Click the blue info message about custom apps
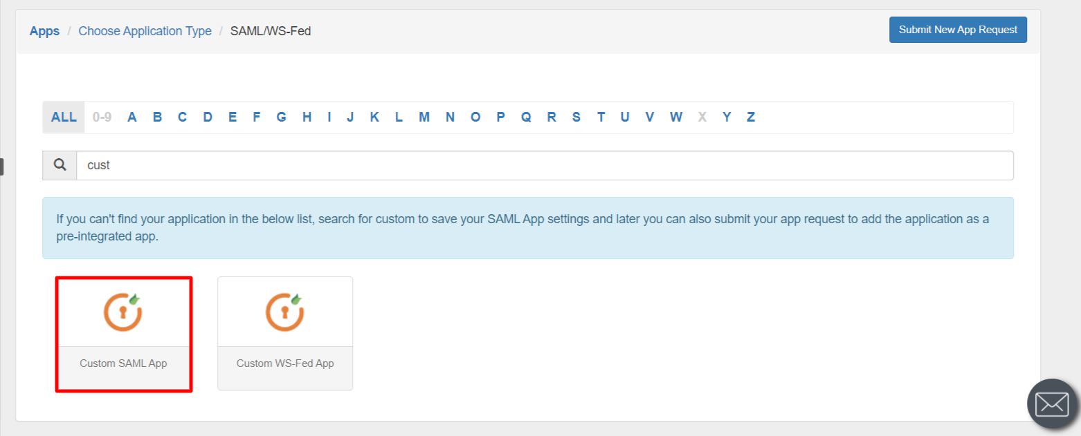 (528, 228)
